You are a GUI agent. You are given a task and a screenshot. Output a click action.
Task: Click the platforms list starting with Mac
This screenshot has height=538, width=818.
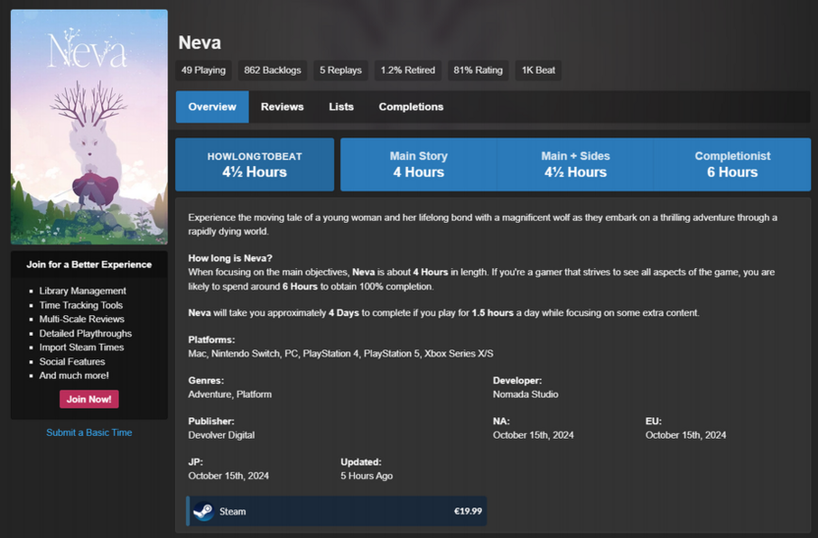coord(340,353)
